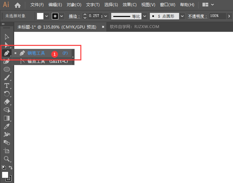The width and height of the screenshot is (233, 183).
Task: Open the 描边 stroke panel link
Action: pyautogui.click(x=74, y=16)
